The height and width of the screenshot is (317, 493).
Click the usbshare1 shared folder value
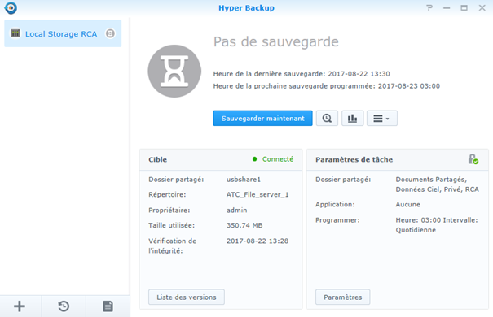(244, 180)
